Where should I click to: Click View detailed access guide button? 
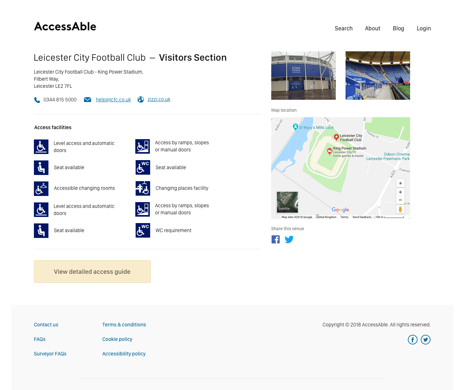pyautogui.click(x=92, y=272)
